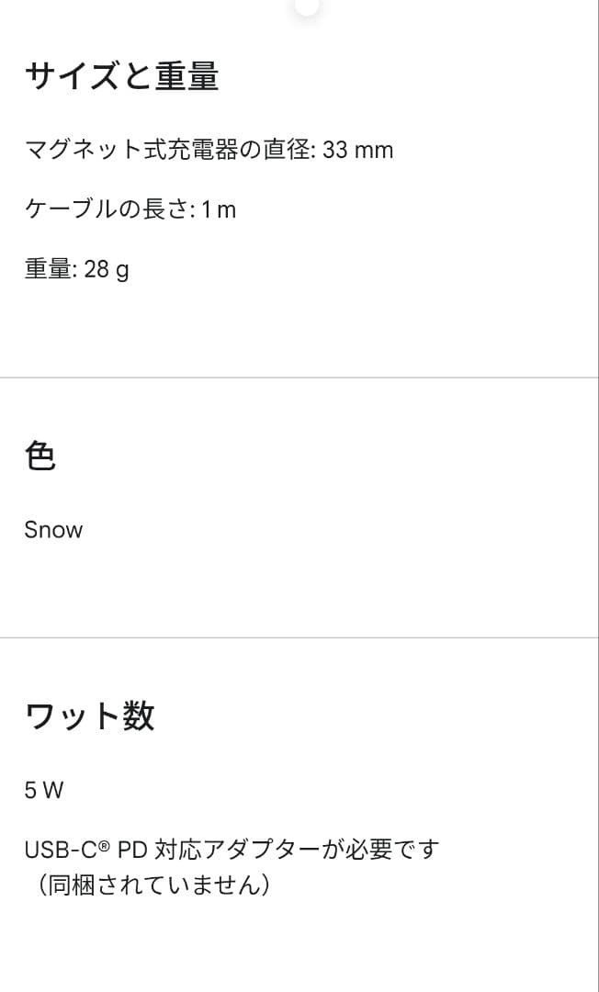The width and height of the screenshot is (599, 992).
Task: Click the divider line above ワット数 section
Action: [299, 637]
